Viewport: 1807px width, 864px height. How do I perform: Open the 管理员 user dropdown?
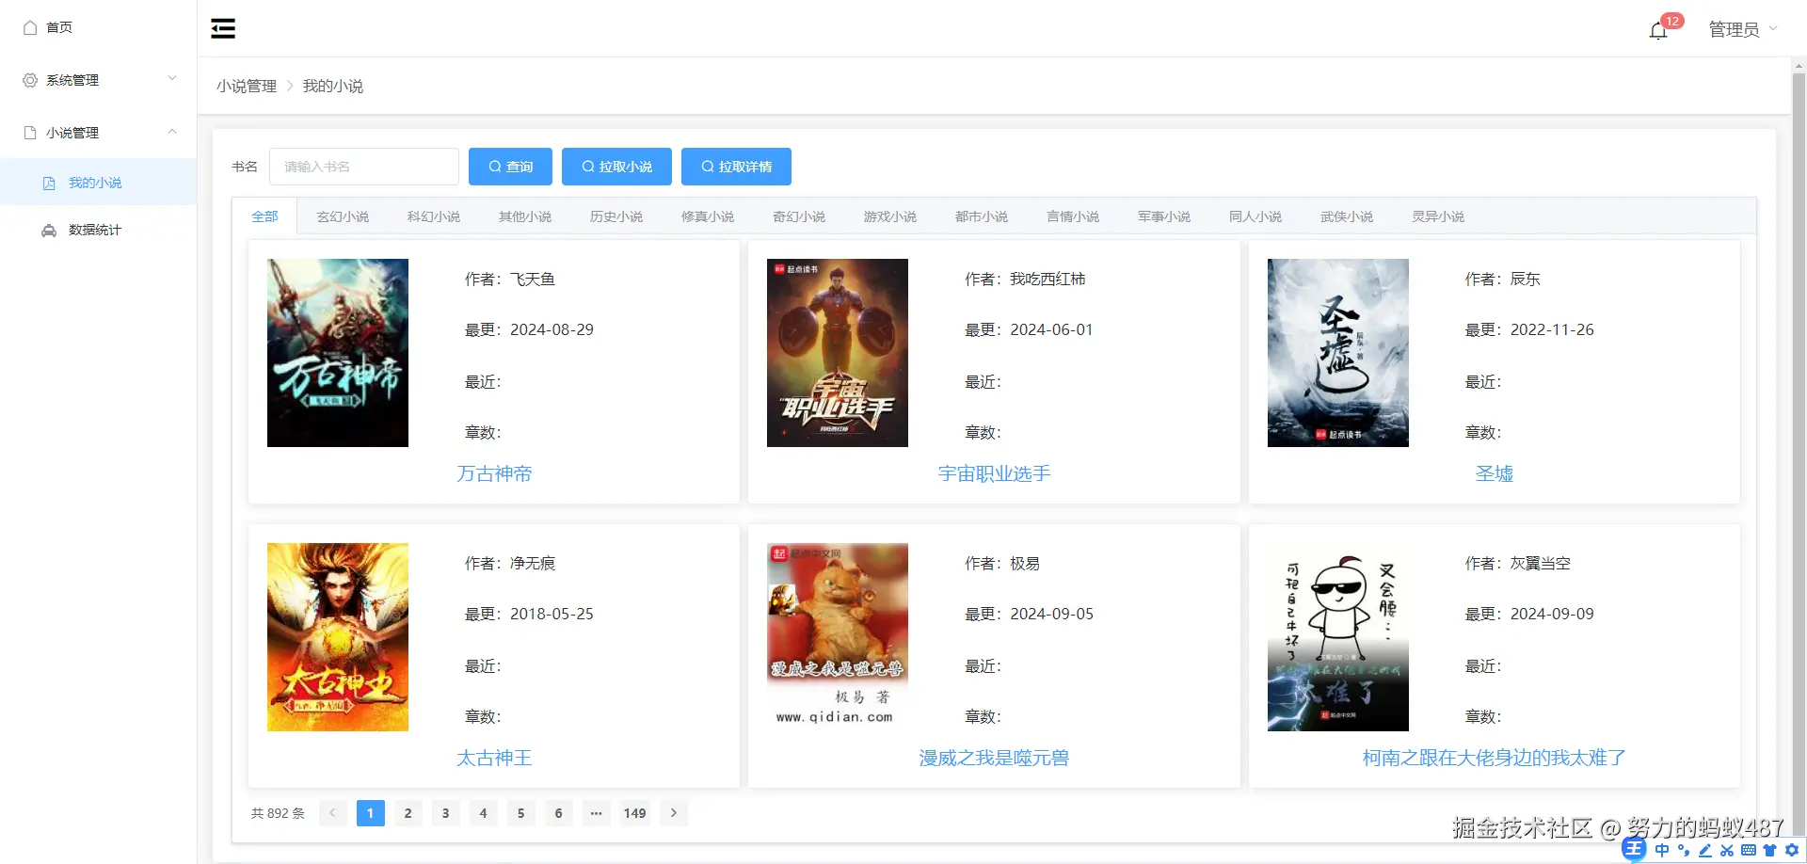pyautogui.click(x=1743, y=30)
